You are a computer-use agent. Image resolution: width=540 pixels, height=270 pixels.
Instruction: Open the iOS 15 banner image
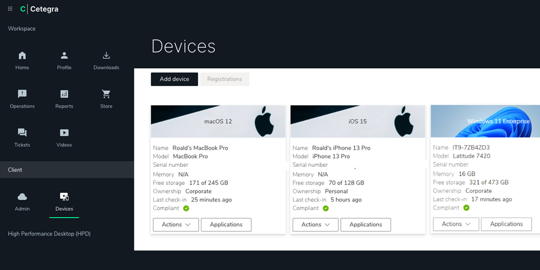coord(357,122)
